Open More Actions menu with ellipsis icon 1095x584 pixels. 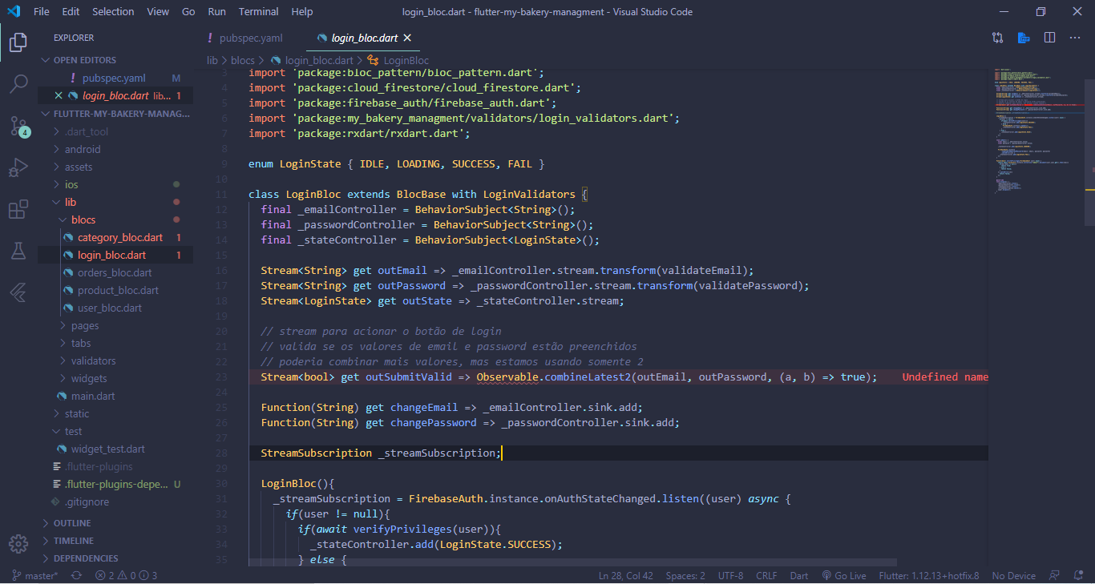(x=1075, y=37)
